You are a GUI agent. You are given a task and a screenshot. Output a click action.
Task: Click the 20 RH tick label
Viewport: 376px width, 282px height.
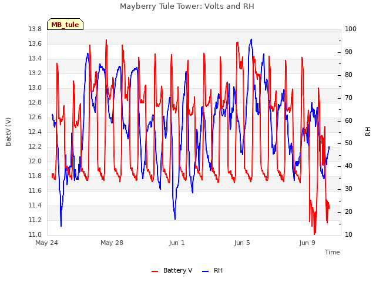[348, 212]
